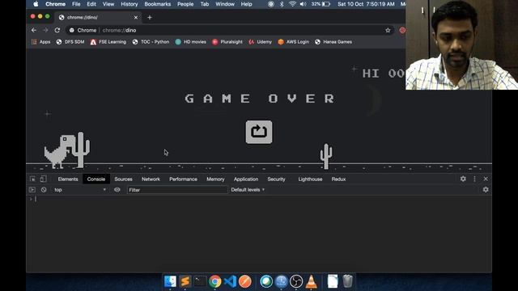
Task: Open the Window menu
Action: (x=225, y=4)
